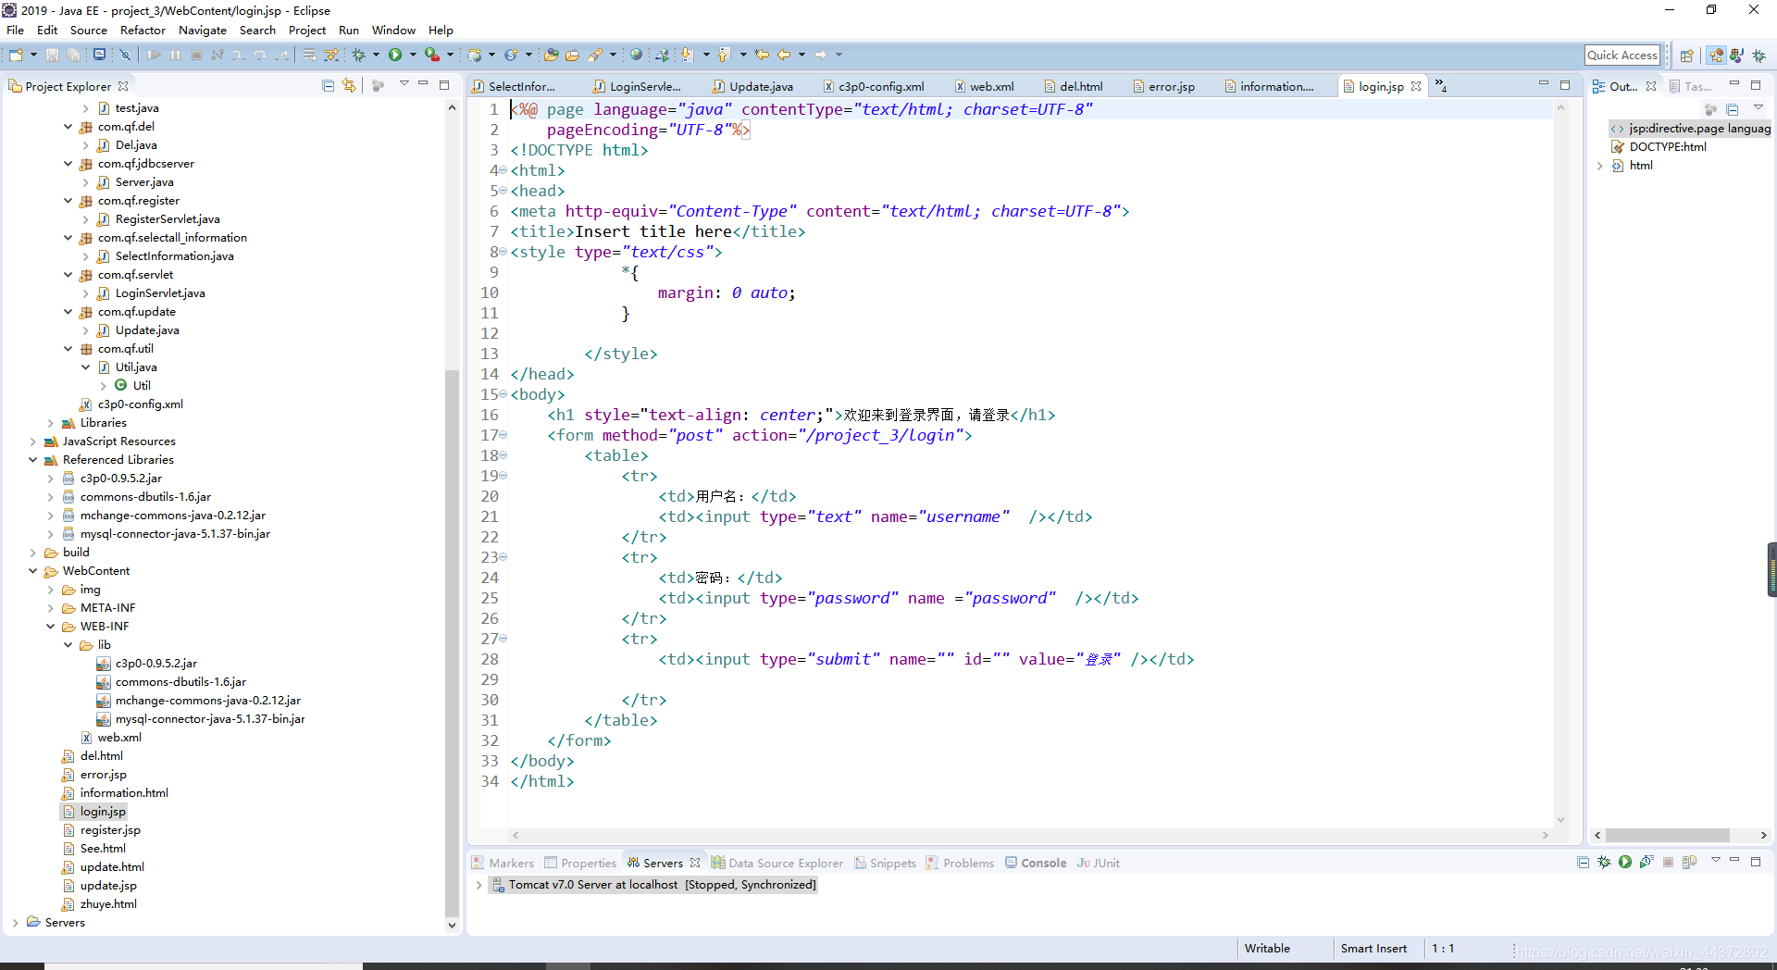Open the Debug button dropdown arrow
This screenshot has height=970, width=1777.
377,55
